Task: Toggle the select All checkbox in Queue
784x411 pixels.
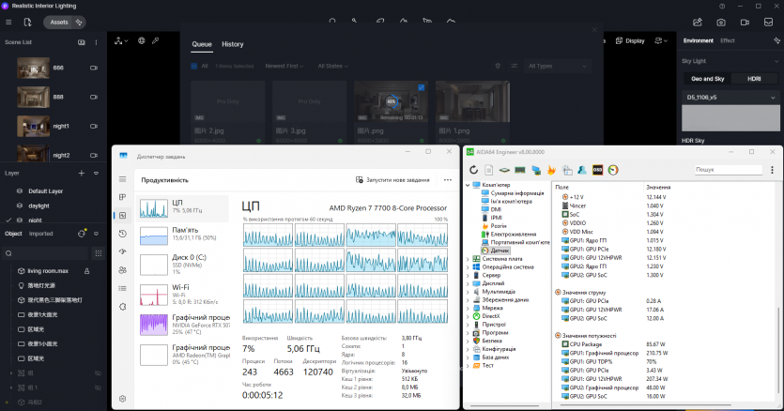Action: 193,67
